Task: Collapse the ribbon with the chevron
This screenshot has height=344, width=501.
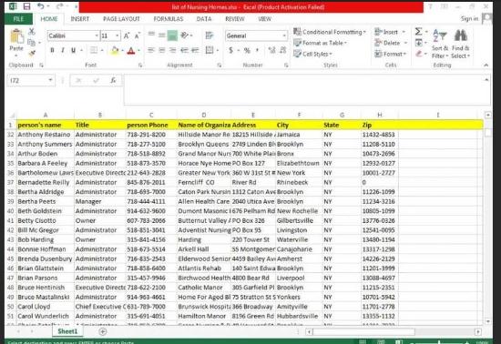Action: tap(486, 66)
